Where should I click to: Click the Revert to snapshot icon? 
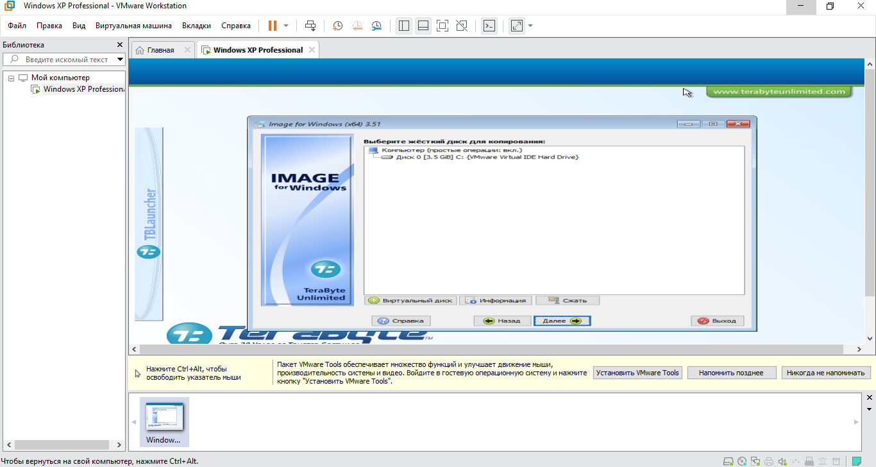(x=357, y=26)
